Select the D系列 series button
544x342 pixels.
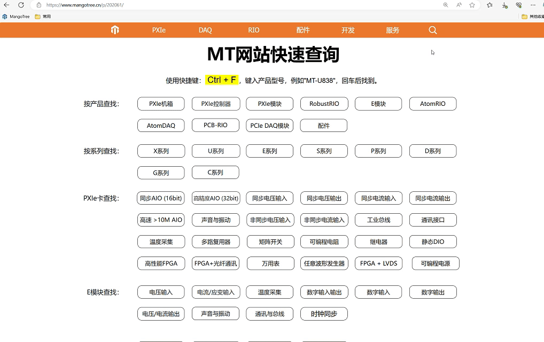(433, 151)
